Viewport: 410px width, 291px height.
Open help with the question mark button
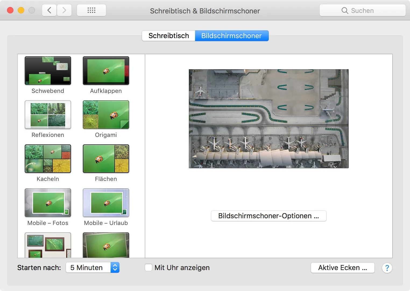(x=387, y=268)
